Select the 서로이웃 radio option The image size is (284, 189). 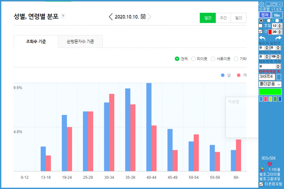point(213,59)
